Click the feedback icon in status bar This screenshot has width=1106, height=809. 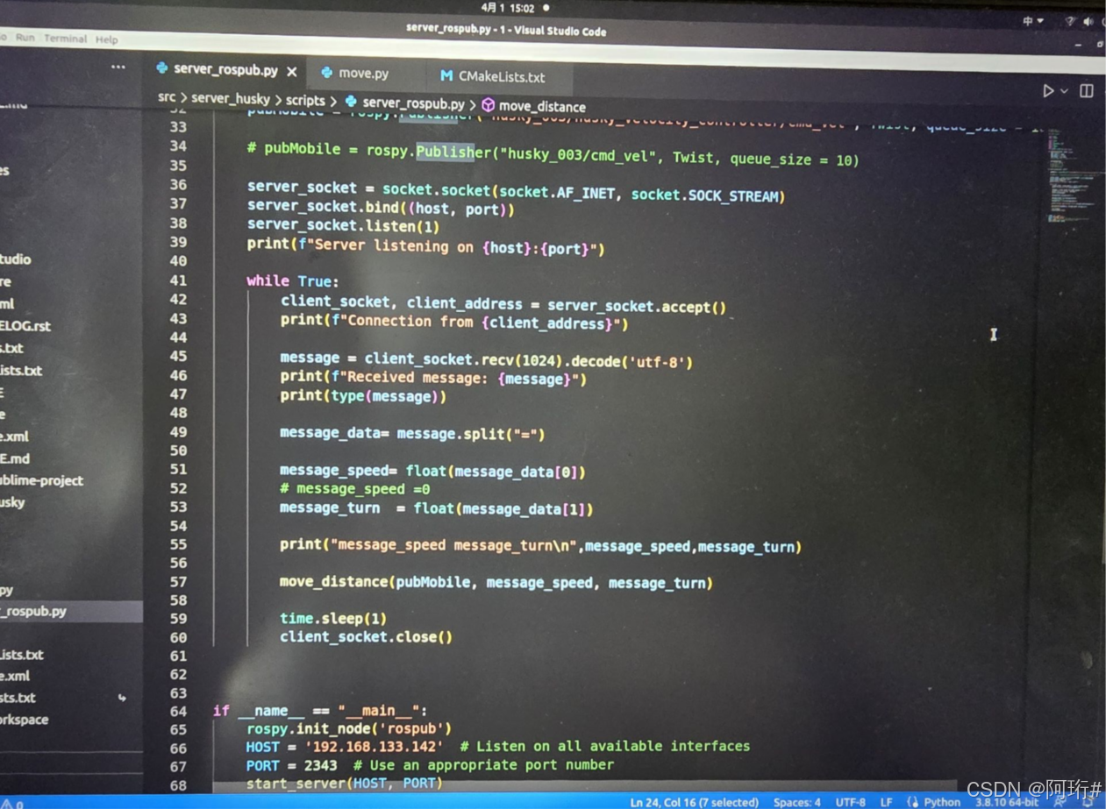click(1060, 801)
